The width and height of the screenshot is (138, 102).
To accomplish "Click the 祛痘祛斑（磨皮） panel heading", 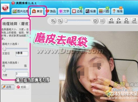I will 16,24.
